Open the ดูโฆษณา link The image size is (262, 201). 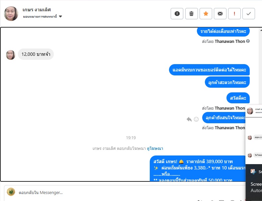(x=155, y=148)
